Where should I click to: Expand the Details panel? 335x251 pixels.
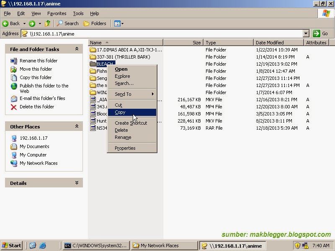click(x=77, y=183)
